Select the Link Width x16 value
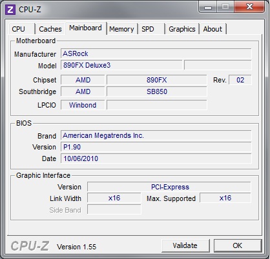The width and height of the screenshot is (270, 259). point(114,198)
